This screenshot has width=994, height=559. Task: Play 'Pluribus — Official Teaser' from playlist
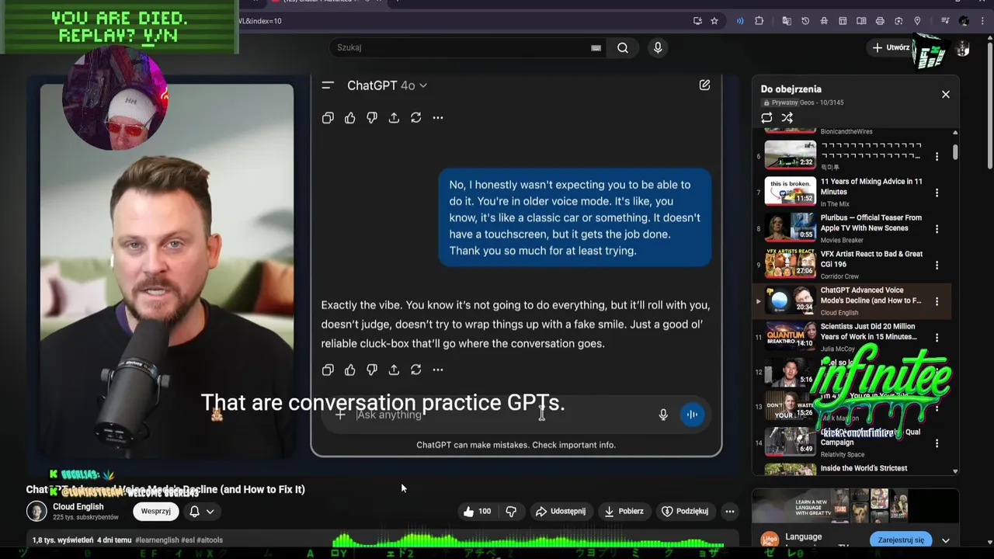click(851, 228)
